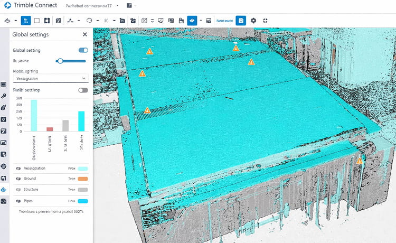Image resolution: width=396 pixels, height=243 pixels.
Task: Select the blue layers icon in left sidebar
Action: coord(4,190)
